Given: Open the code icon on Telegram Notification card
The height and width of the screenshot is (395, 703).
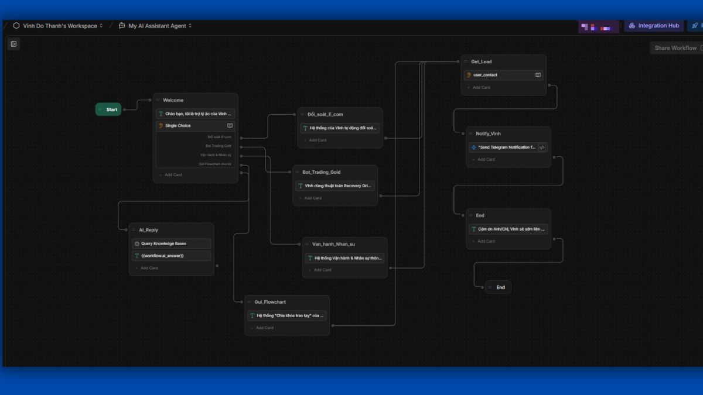Looking at the screenshot, I should 542,147.
